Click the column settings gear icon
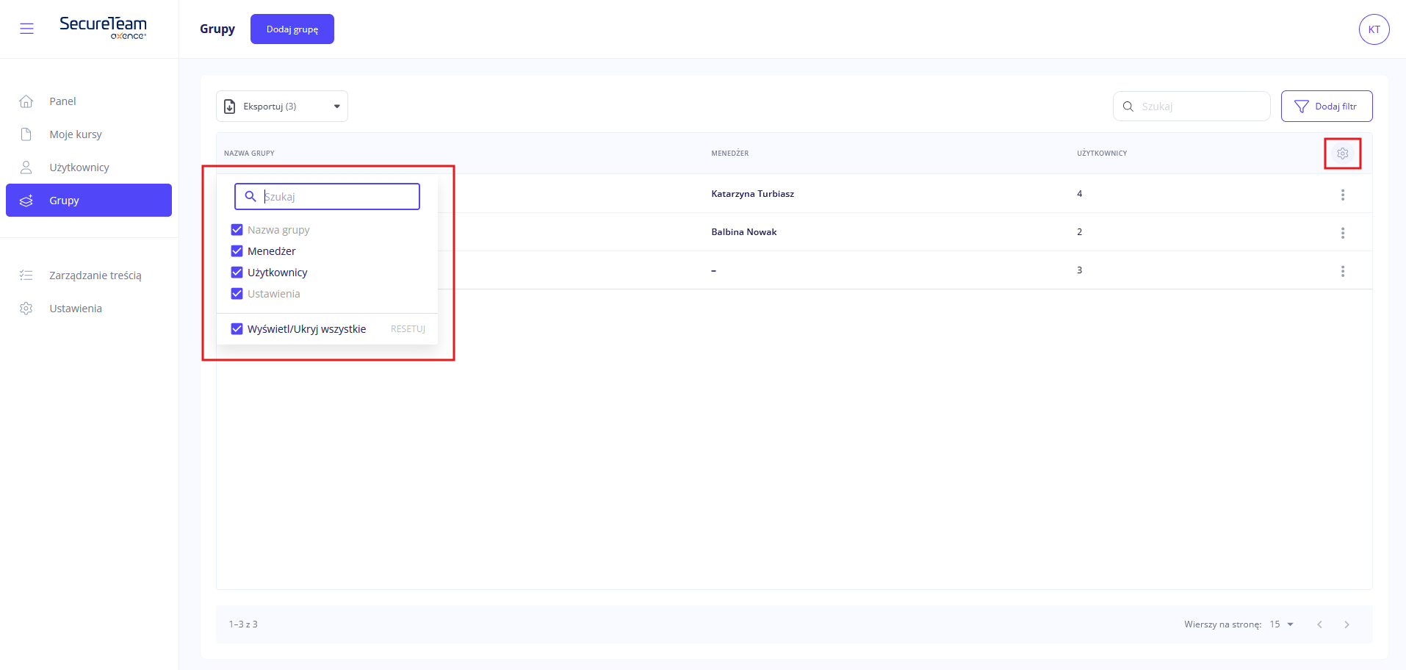The width and height of the screenshot is (1406, 670). click(x=1342, y=154)
